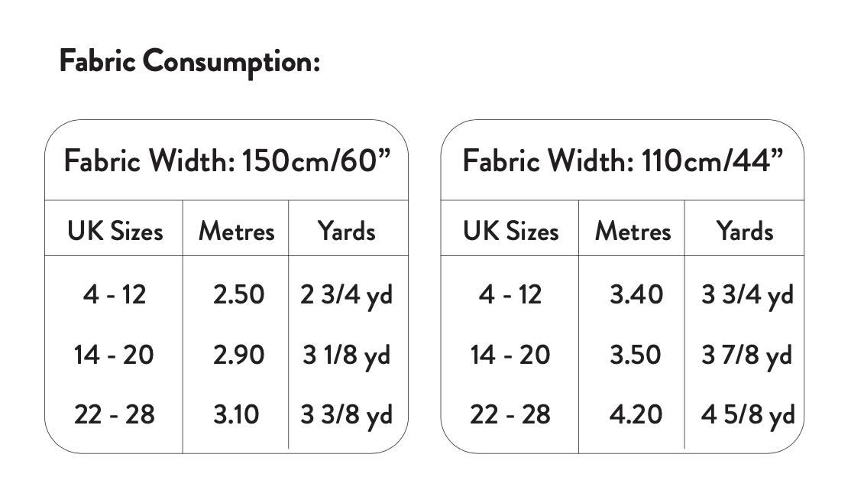Click the 3 3/8 yd value

coord(347,415)
